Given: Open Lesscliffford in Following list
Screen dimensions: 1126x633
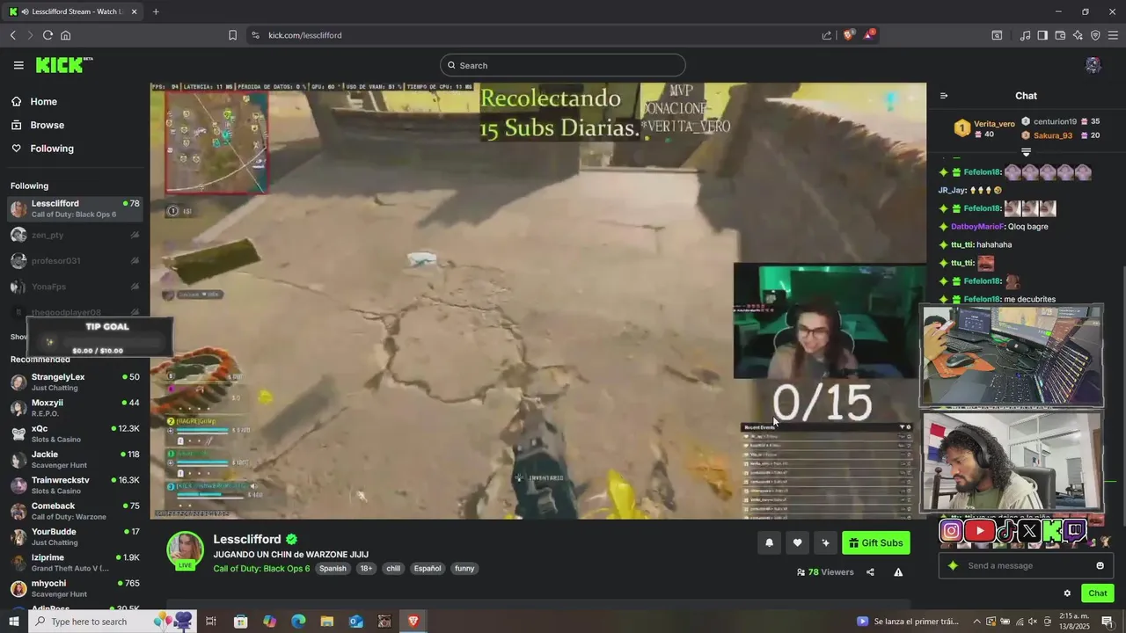Looking at the screenshot, I should click(x=75, y=209).
